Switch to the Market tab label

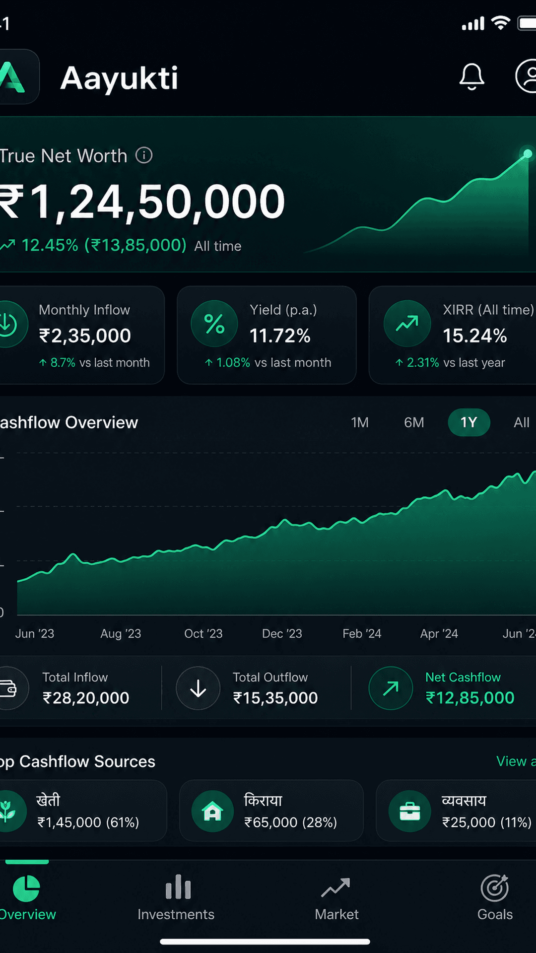(x=336, y=914)
